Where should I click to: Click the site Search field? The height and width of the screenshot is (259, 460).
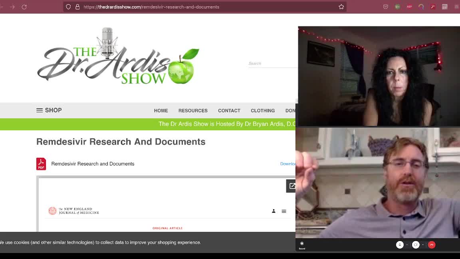[273, 64]
